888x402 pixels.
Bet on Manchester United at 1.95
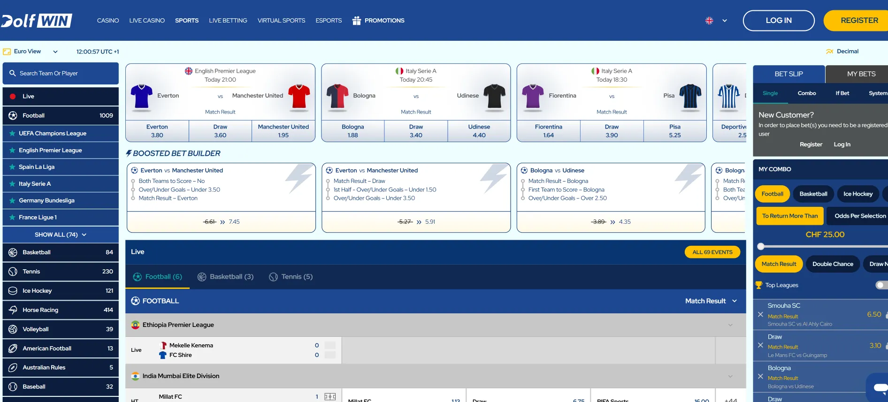click(283, 131)
